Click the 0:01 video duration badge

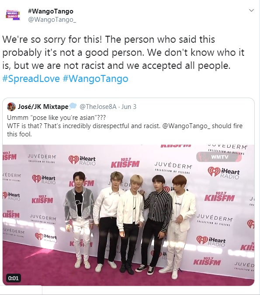(14, 278)
